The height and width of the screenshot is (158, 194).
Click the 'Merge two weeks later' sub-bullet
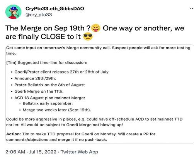pyautogui.click(x=57, y=110)
